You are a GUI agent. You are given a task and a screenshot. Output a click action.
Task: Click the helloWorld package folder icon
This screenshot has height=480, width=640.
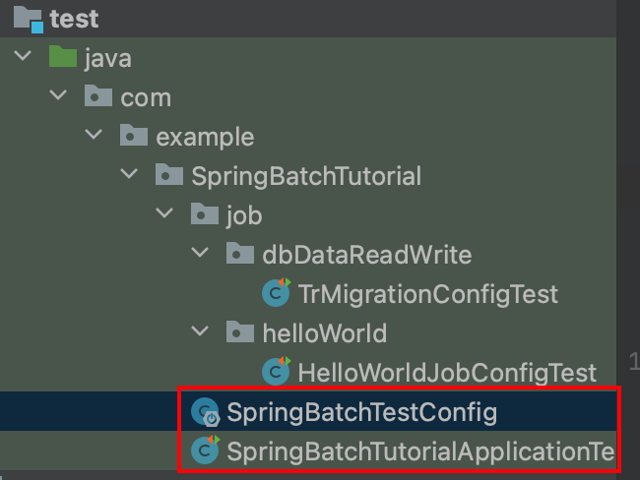[x=240, y=331]
